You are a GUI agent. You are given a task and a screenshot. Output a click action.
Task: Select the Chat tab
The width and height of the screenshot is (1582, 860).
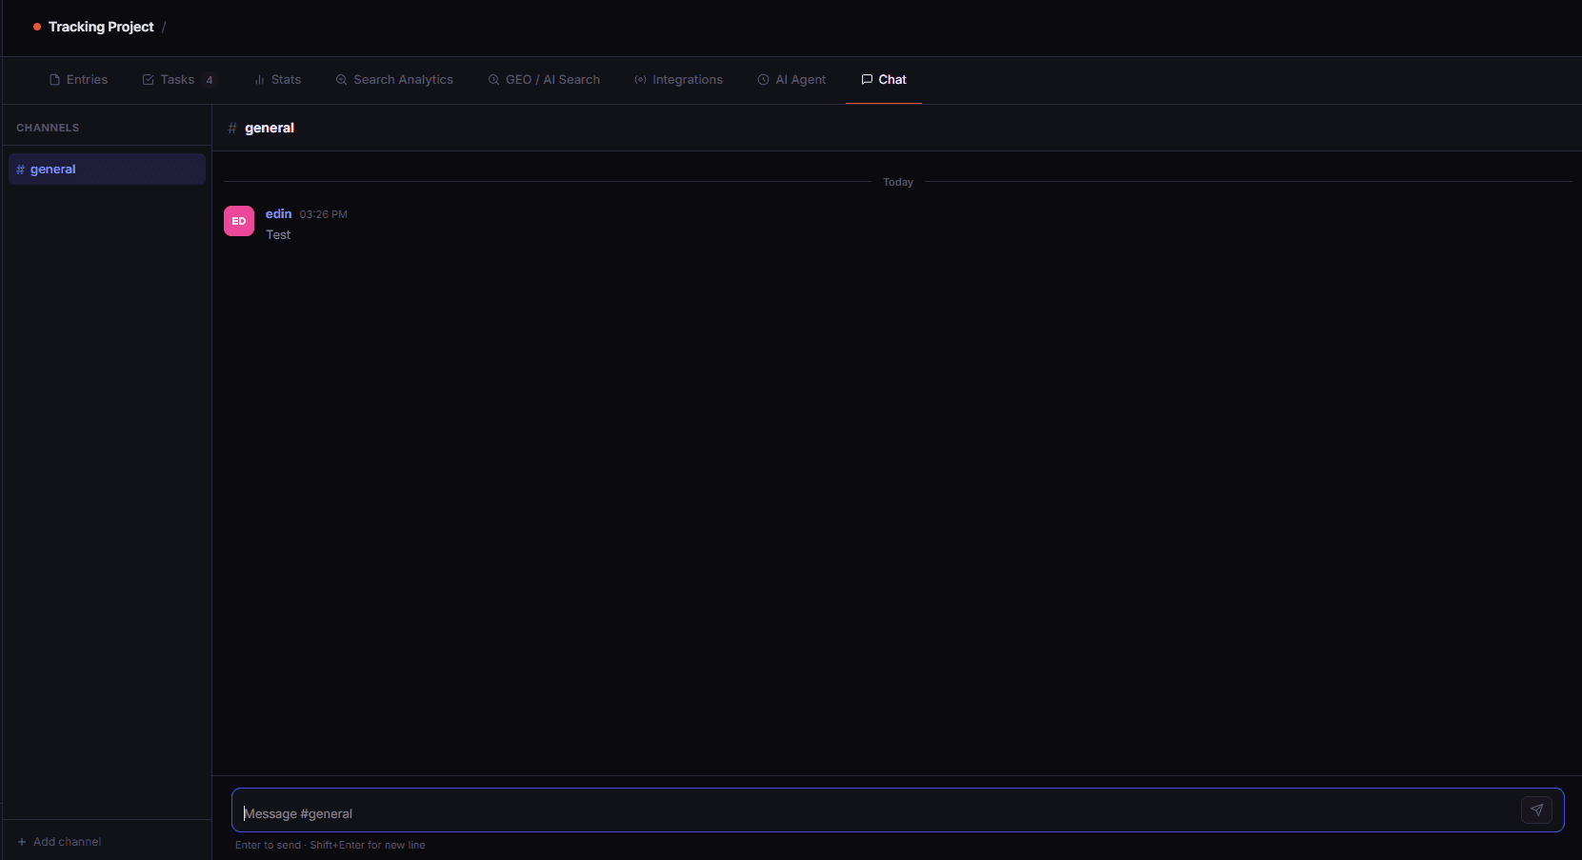[x=884, y=80]
